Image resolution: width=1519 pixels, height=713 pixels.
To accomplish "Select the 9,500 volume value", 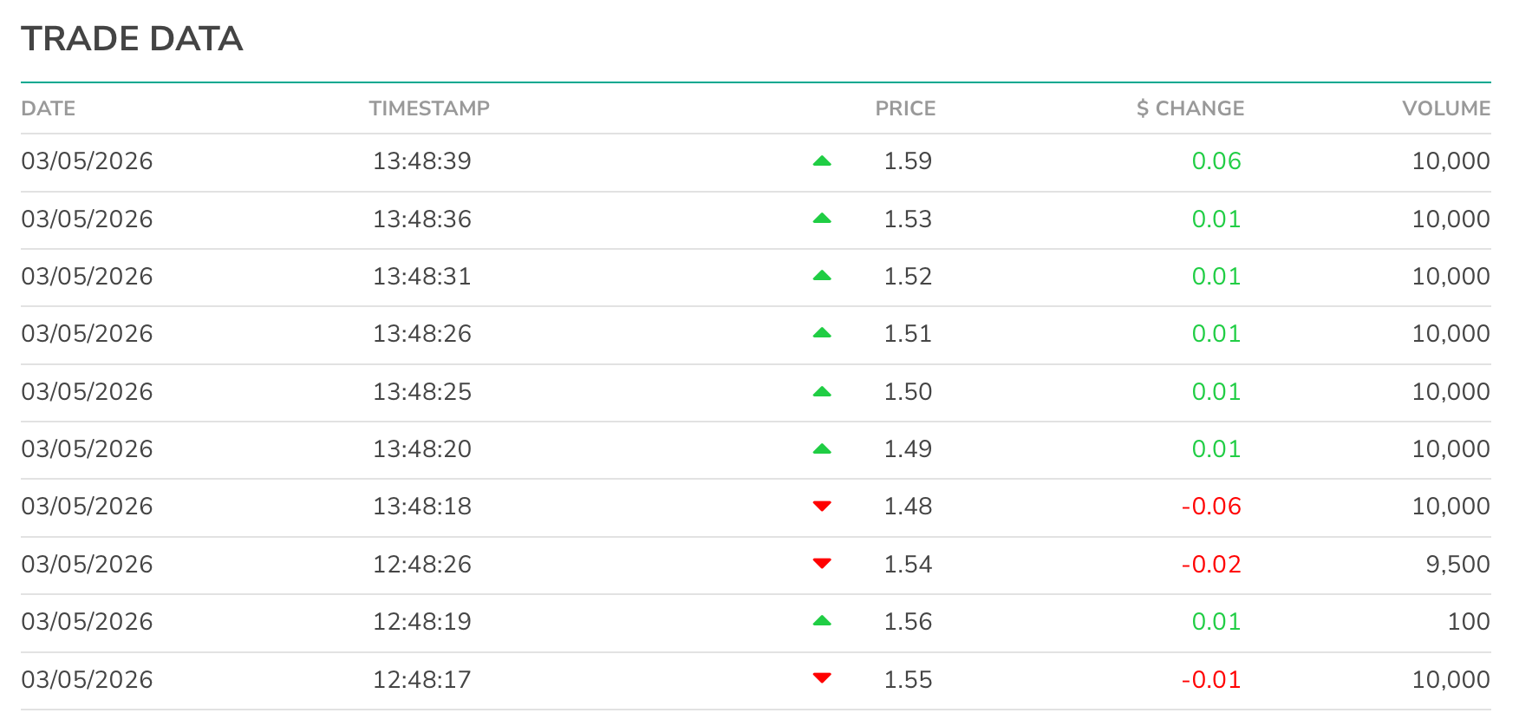I will (x=1457, y=565).
